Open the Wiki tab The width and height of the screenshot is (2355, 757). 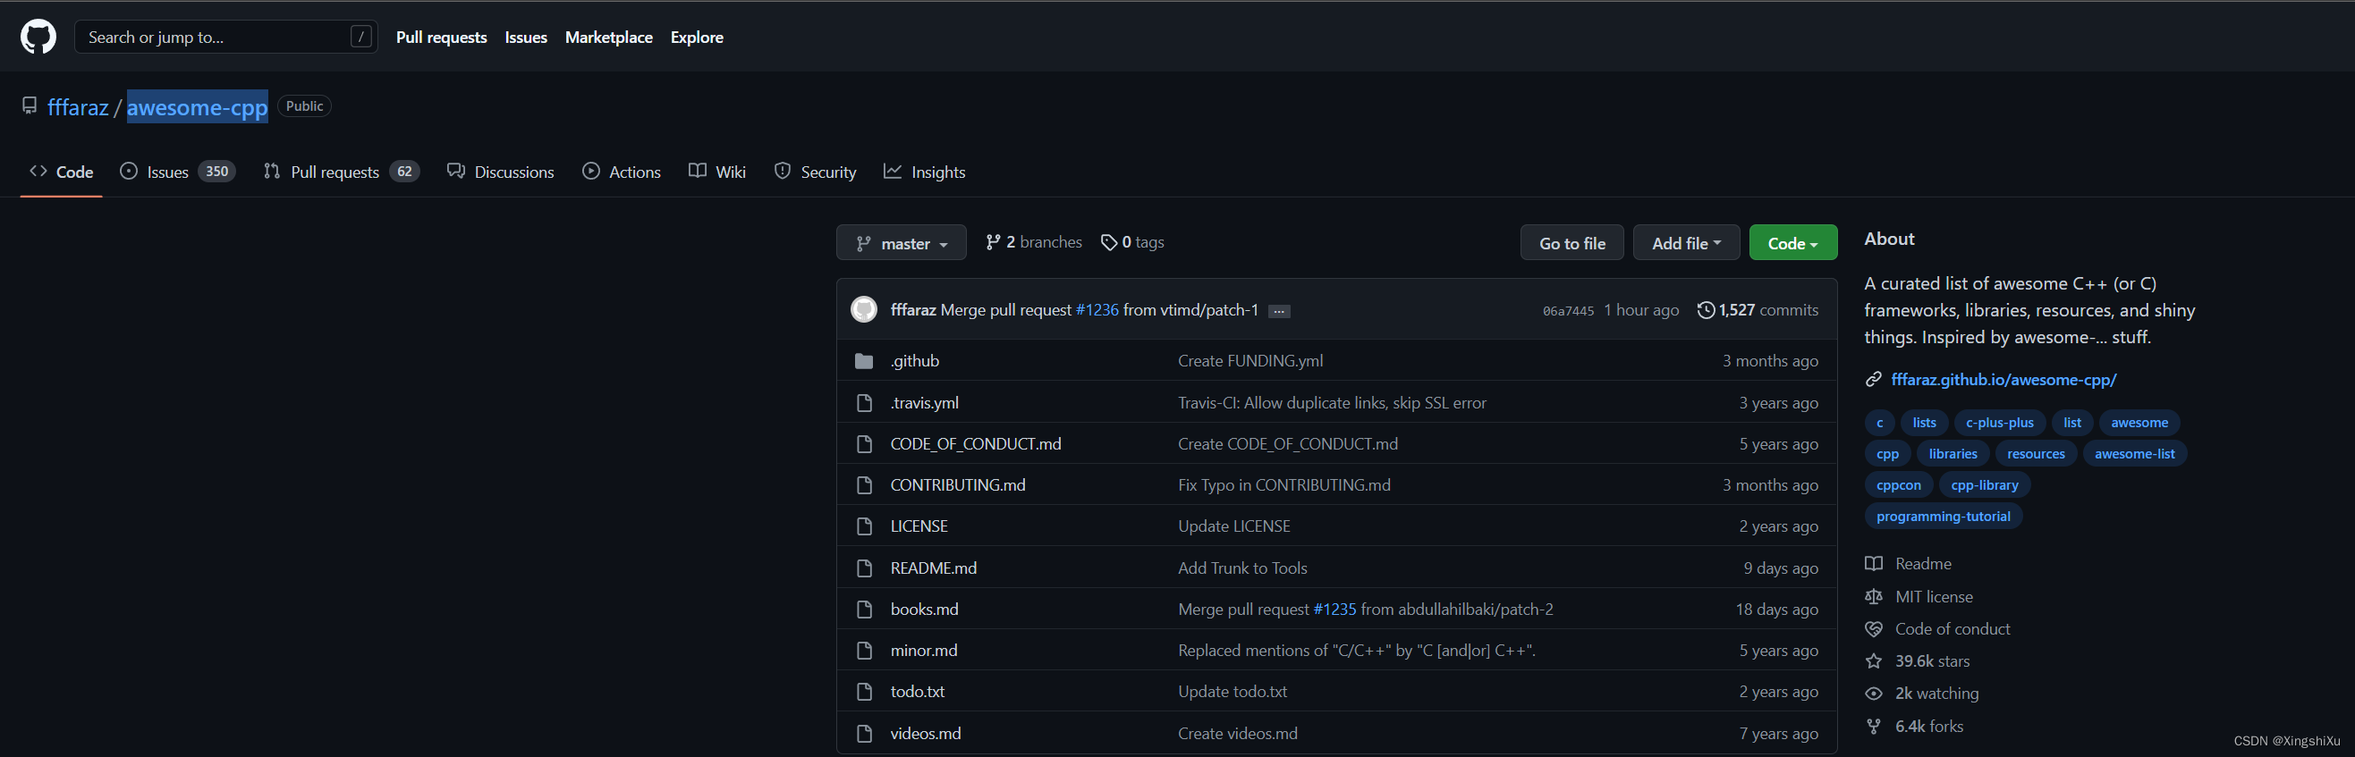[717, 172]
